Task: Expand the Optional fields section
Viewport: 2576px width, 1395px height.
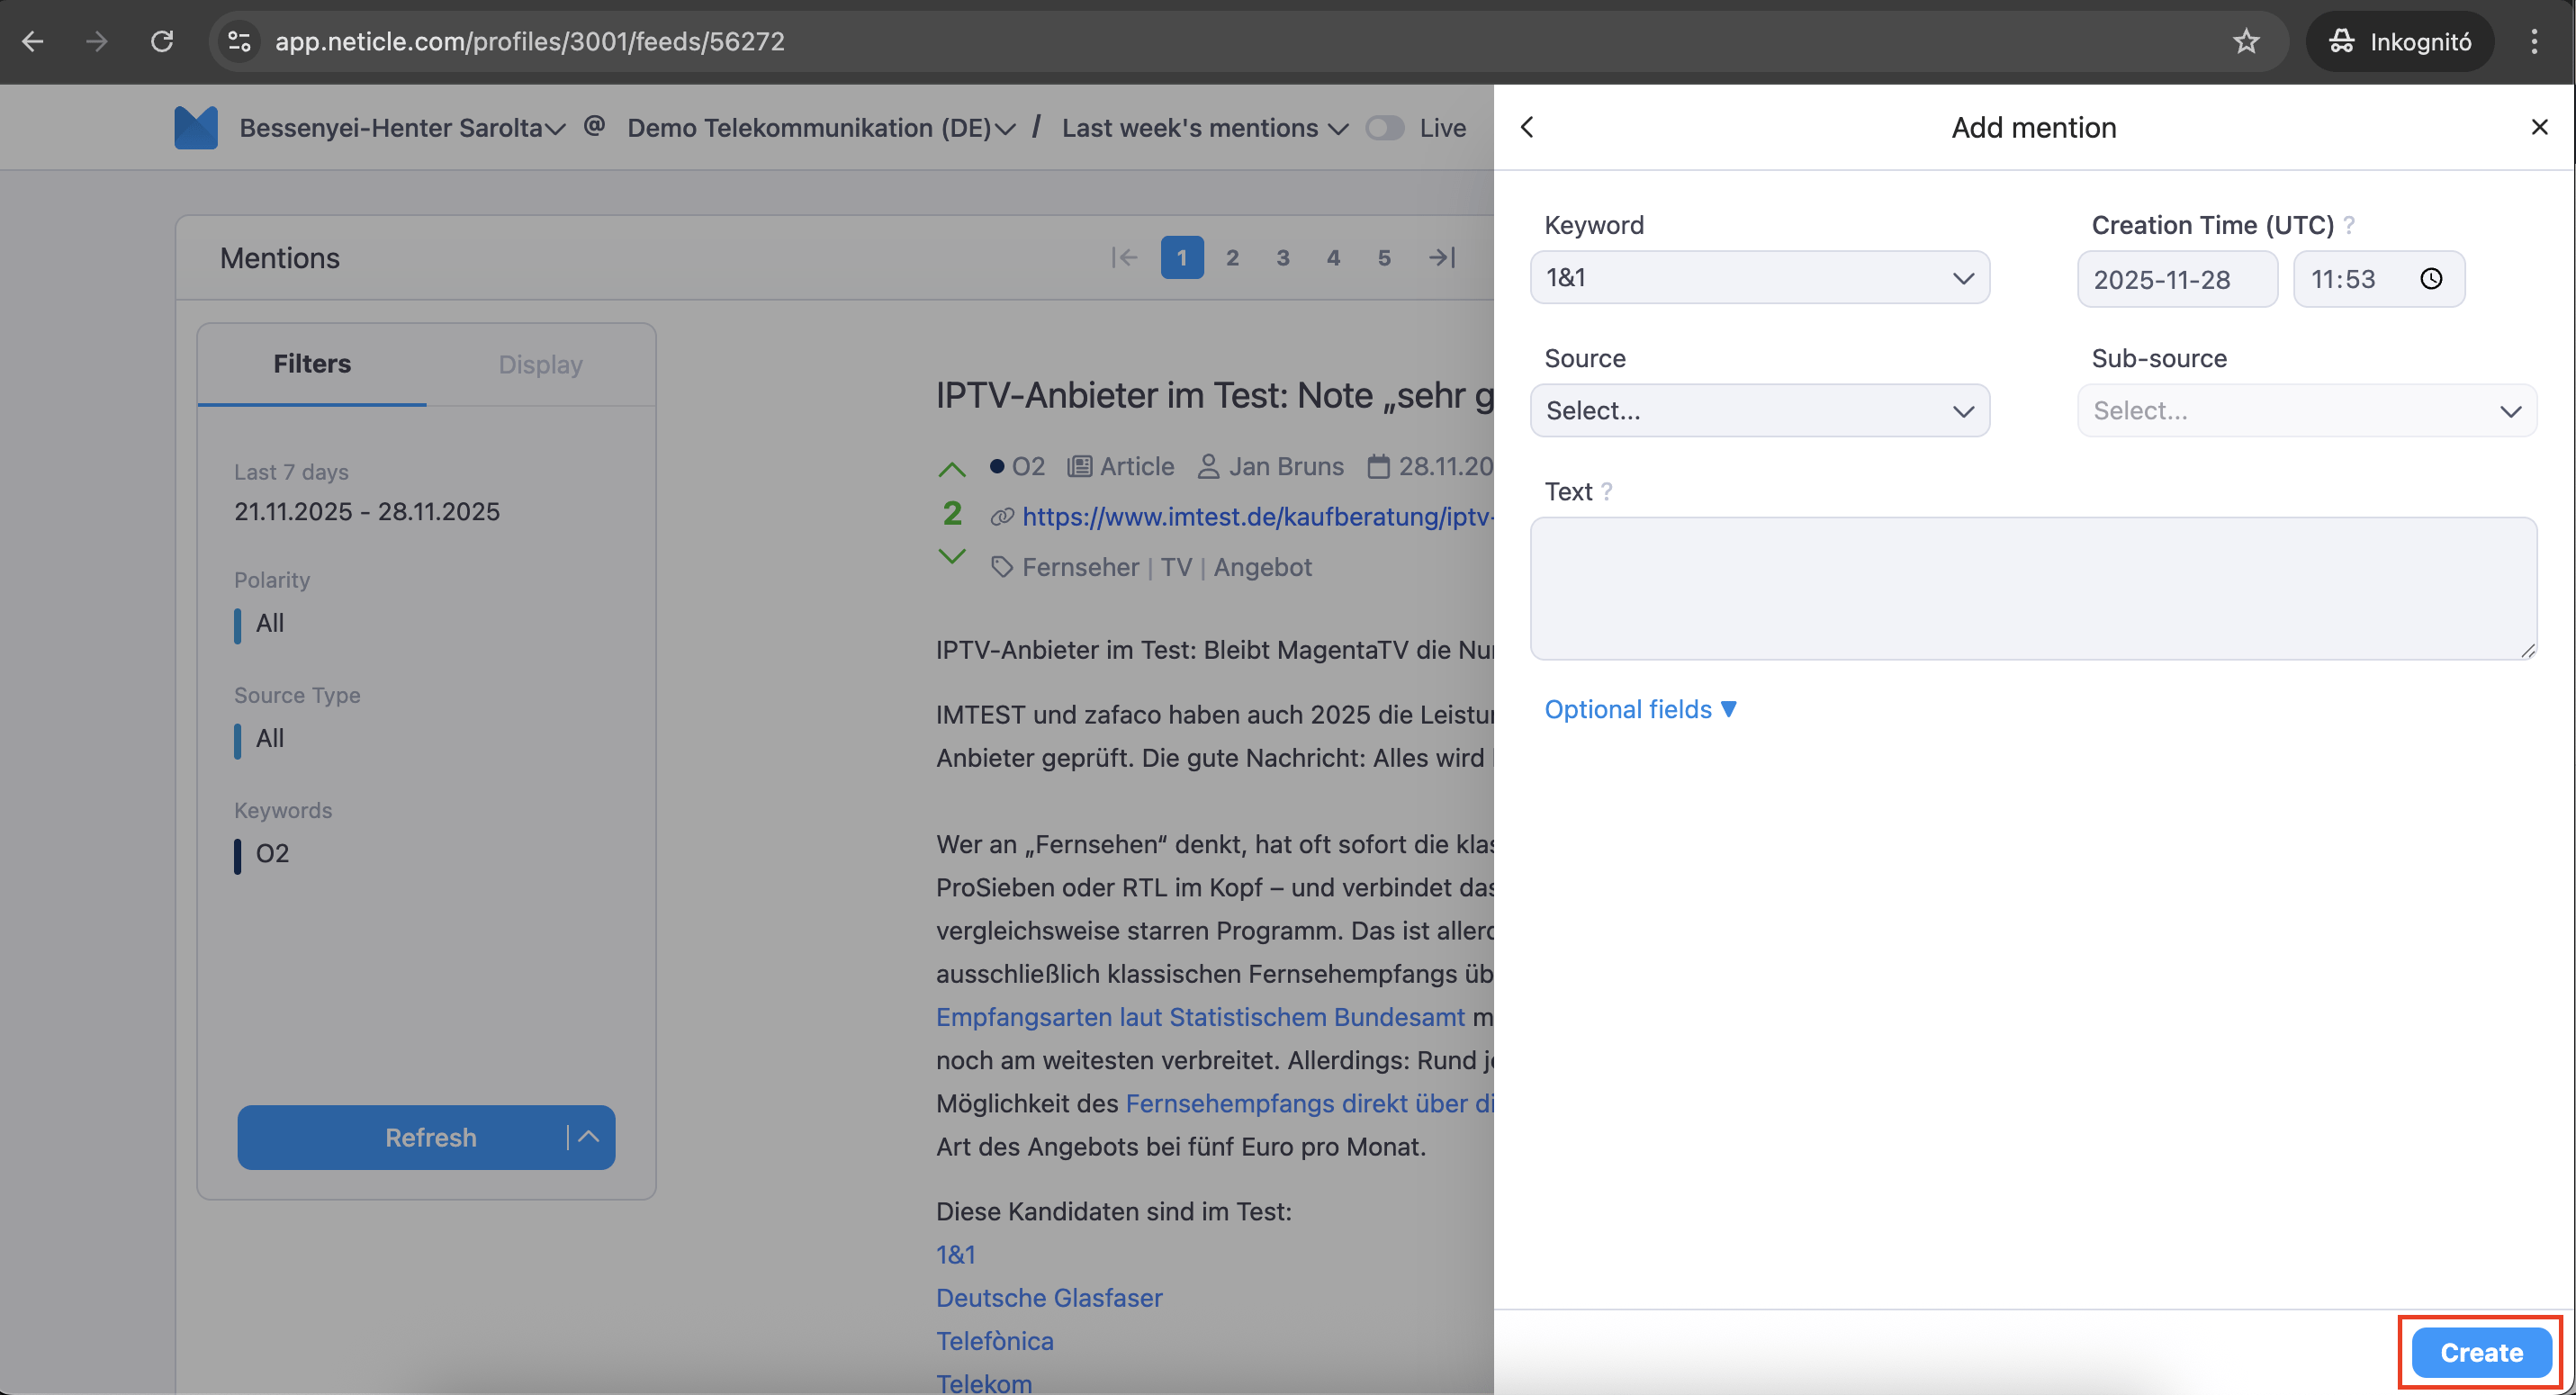Action: [1640, 709]
